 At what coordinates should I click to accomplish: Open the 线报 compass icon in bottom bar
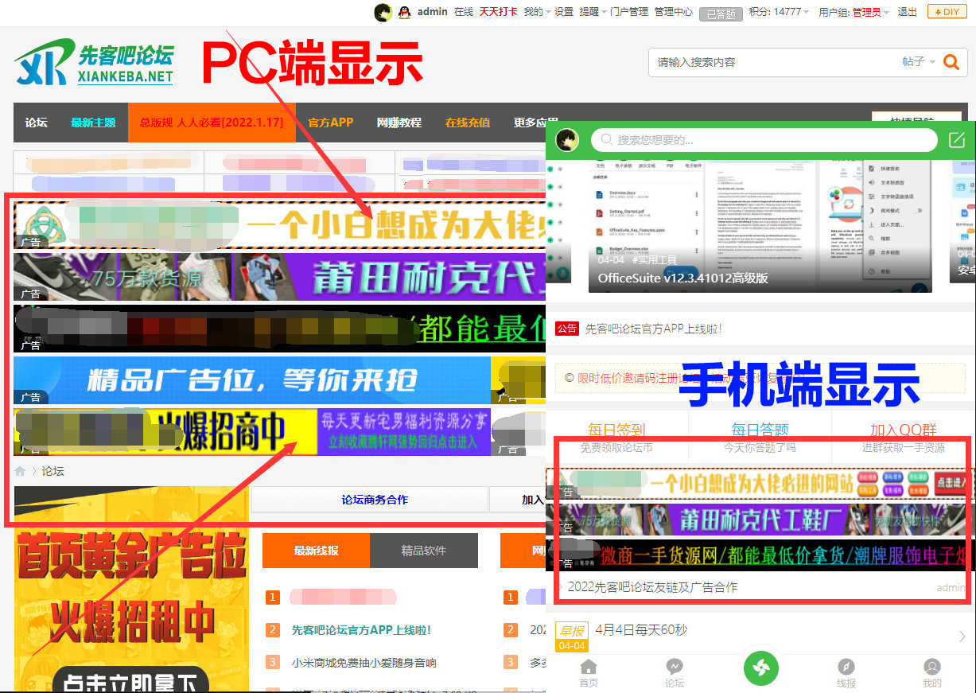[846, 673]
